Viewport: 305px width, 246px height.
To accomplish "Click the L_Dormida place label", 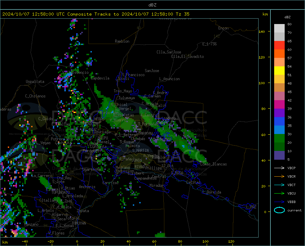I will coord(211,192).
